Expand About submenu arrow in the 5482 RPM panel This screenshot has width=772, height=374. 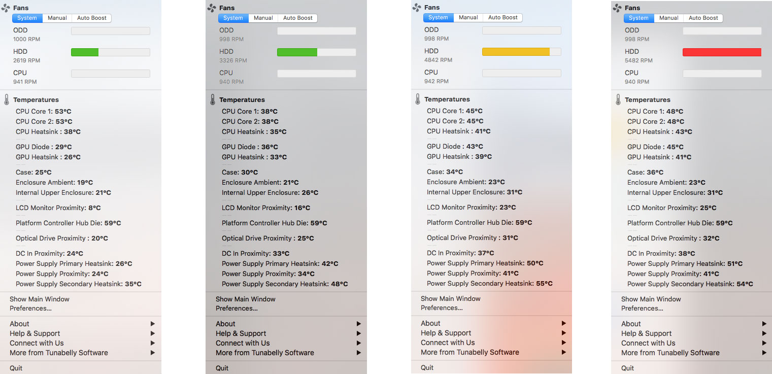pos(764,324)
